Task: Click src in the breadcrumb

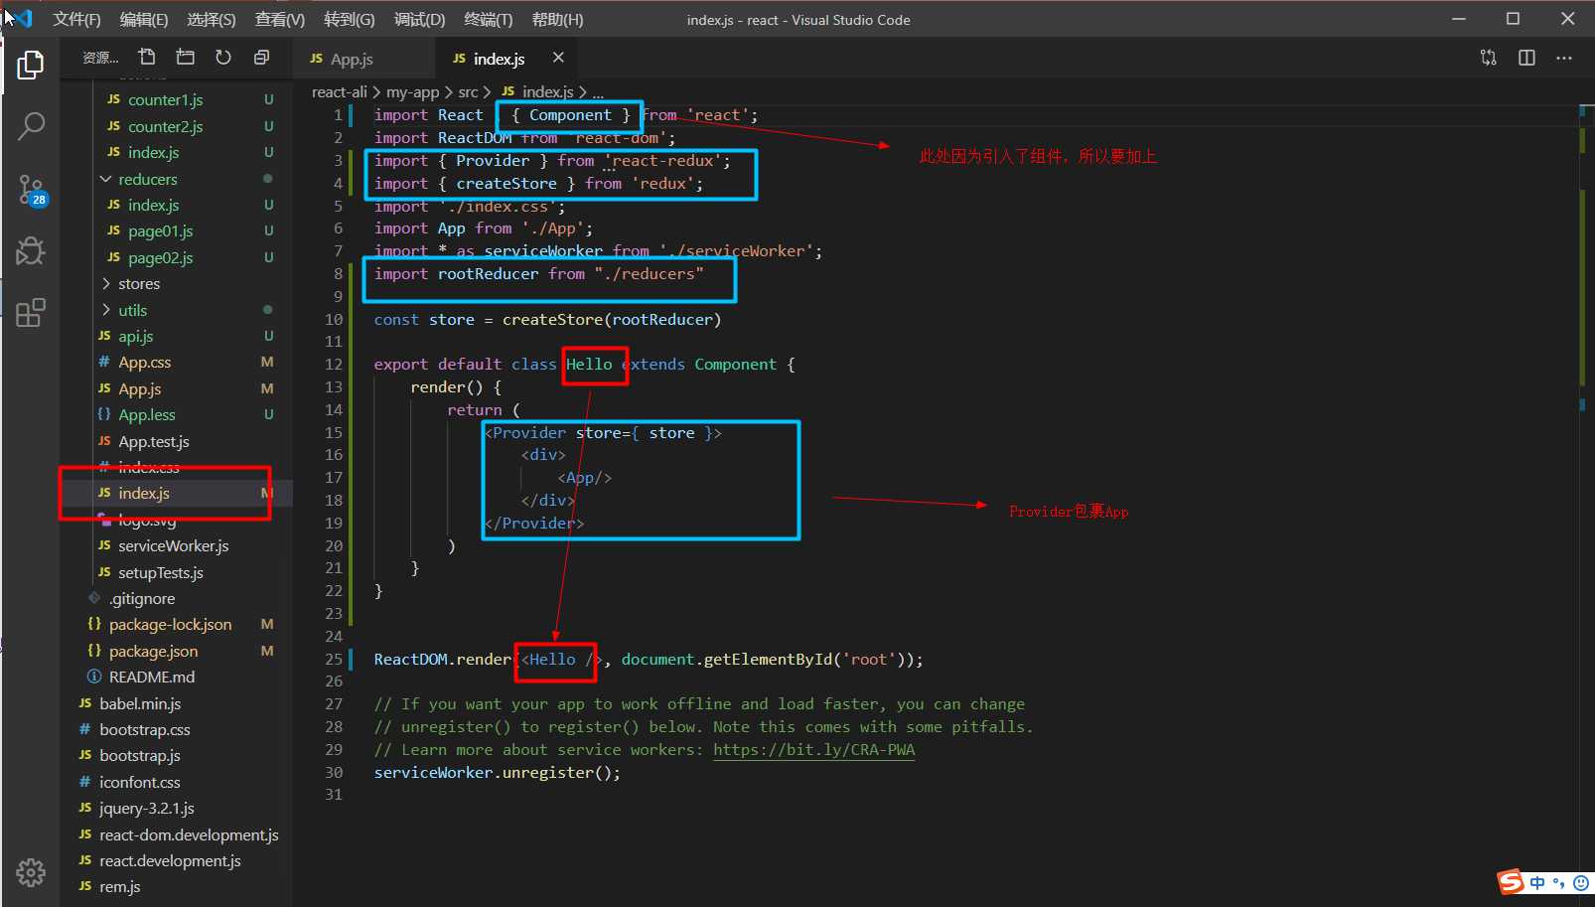Action: [x=468, y=92]
